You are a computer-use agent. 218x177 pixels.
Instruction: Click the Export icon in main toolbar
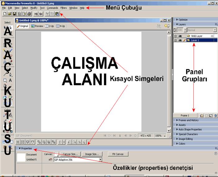[x=24, y=14]
